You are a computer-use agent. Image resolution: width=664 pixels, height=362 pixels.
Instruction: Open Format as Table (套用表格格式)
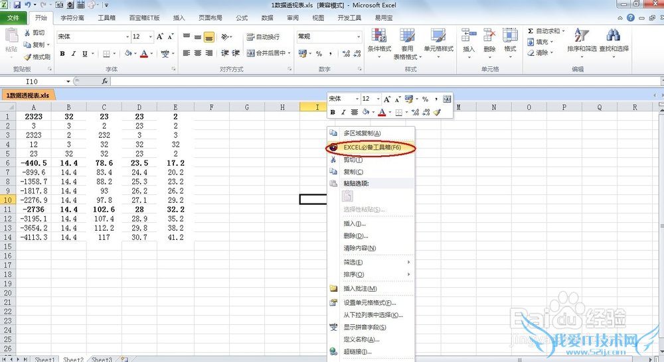408,44
